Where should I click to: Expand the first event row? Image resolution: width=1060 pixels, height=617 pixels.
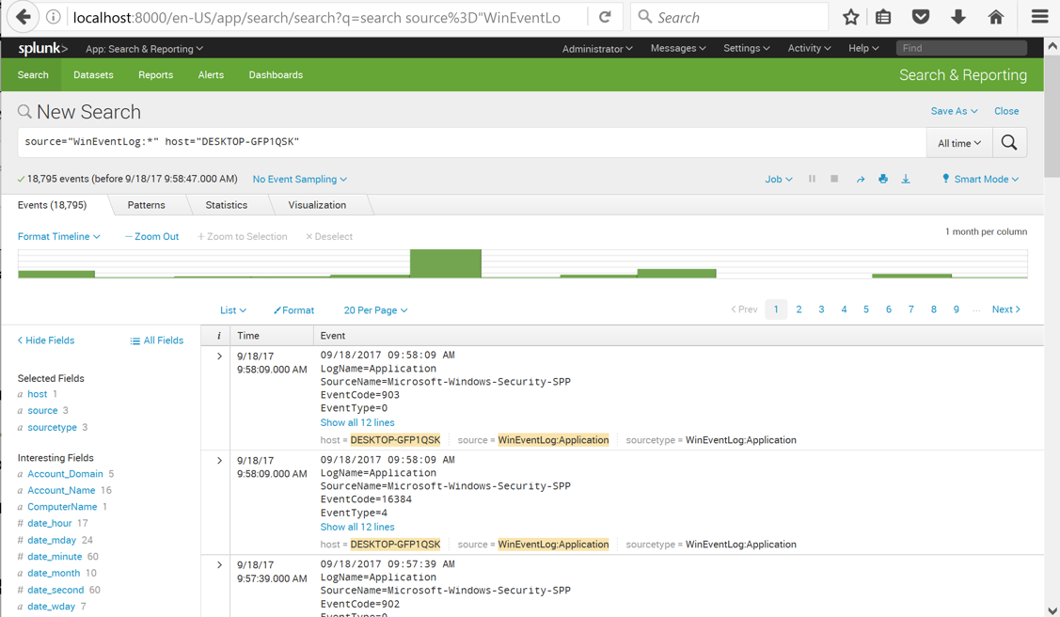tap(219, 356)
